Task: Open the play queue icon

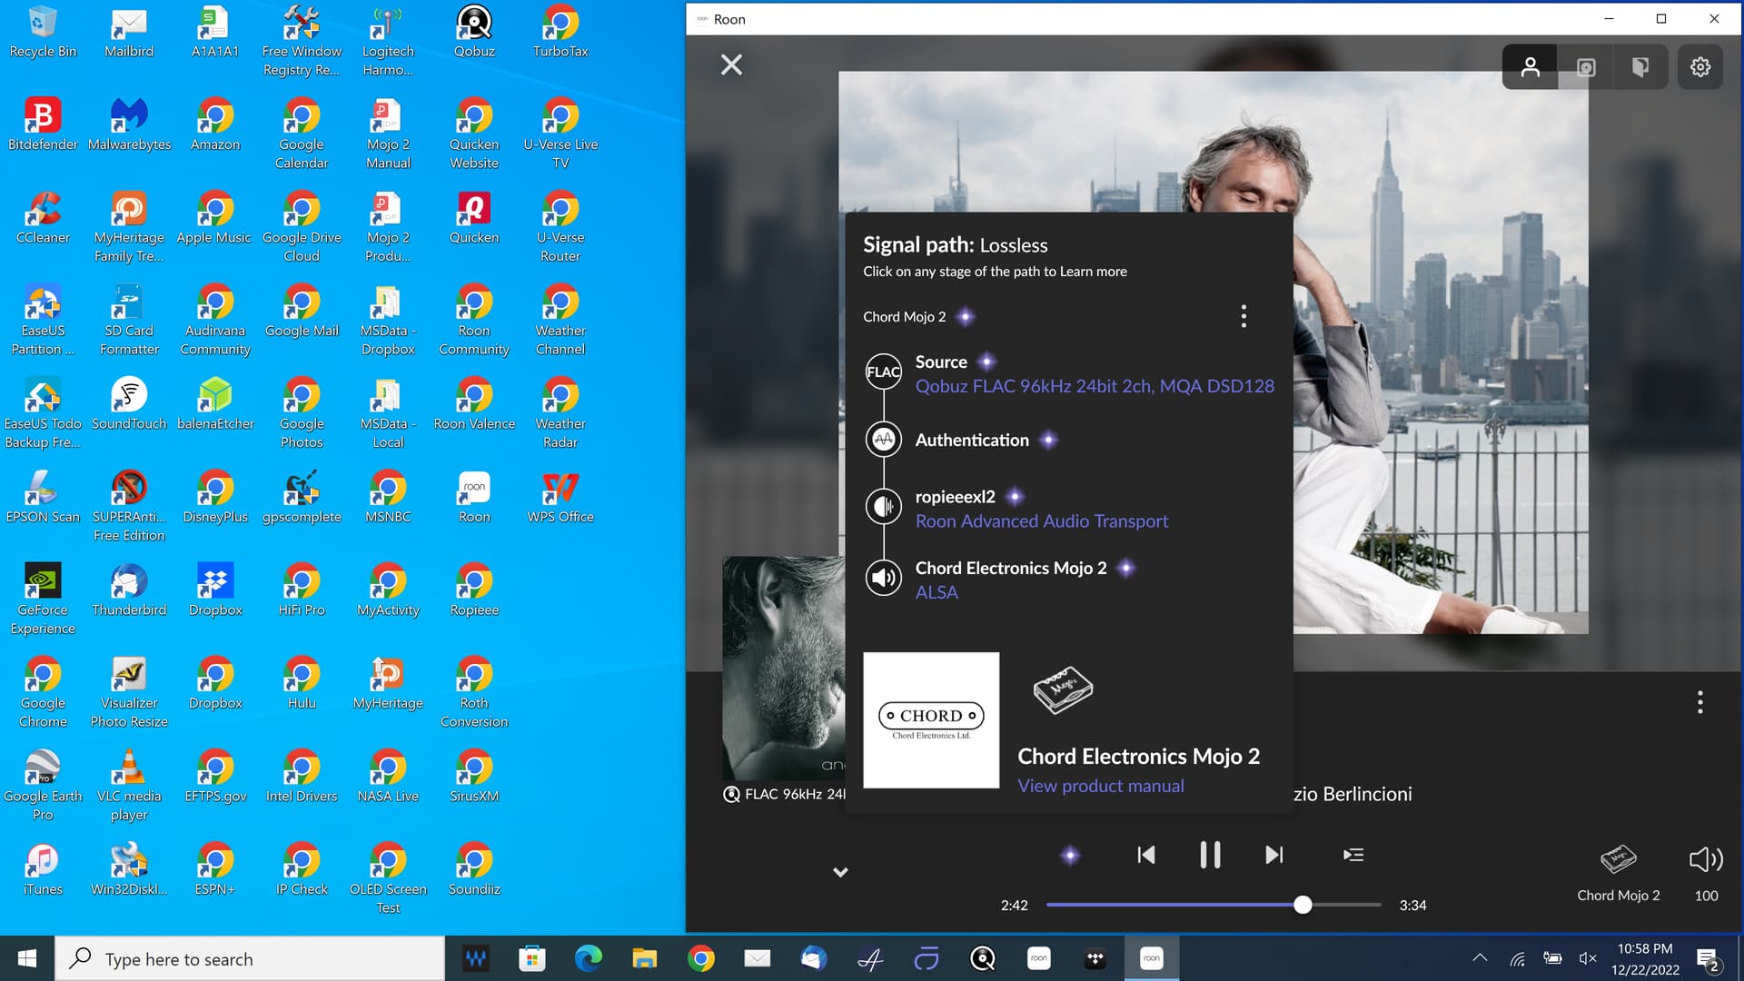Action: click(x=1353, y=855)
